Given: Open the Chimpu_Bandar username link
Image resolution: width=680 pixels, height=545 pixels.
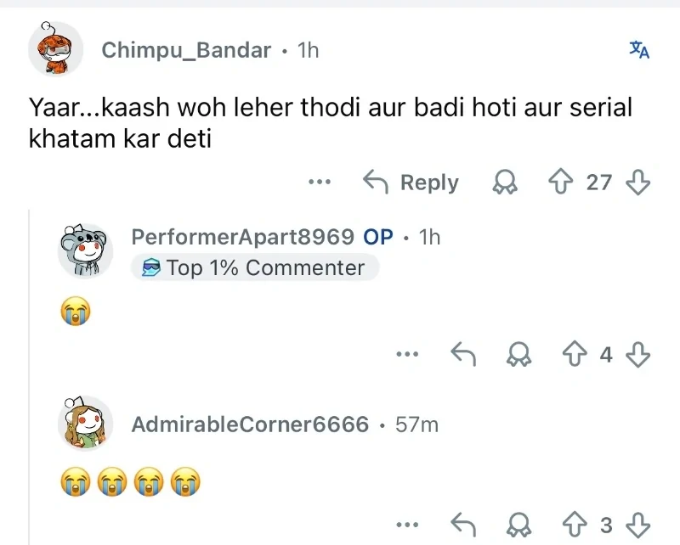Looking at the screenshot, I should point(186,50).
